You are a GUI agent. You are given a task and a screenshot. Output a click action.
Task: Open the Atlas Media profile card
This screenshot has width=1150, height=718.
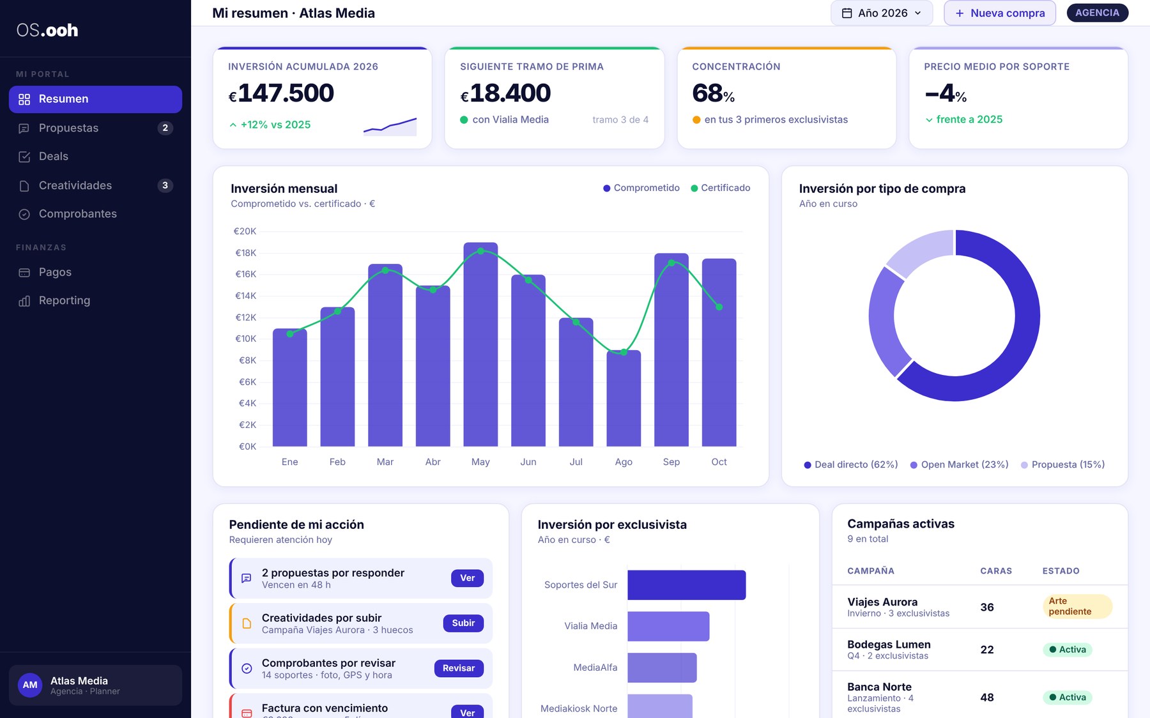tap(95, 685)
